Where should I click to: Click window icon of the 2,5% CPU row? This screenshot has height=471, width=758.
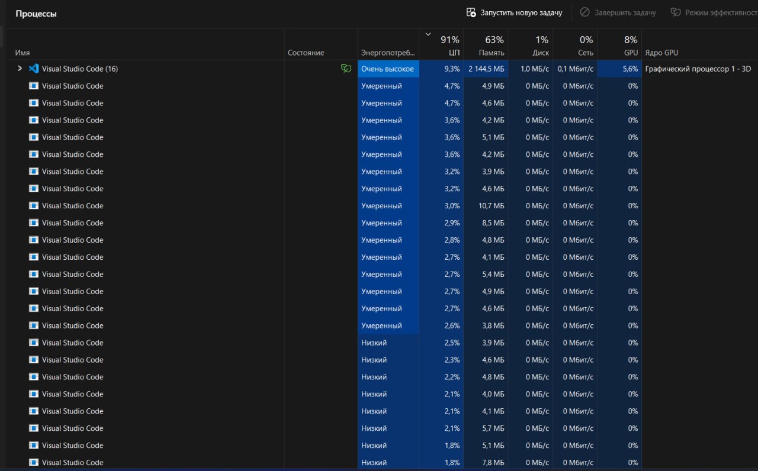pyautogui.click(x=34, y=343)
